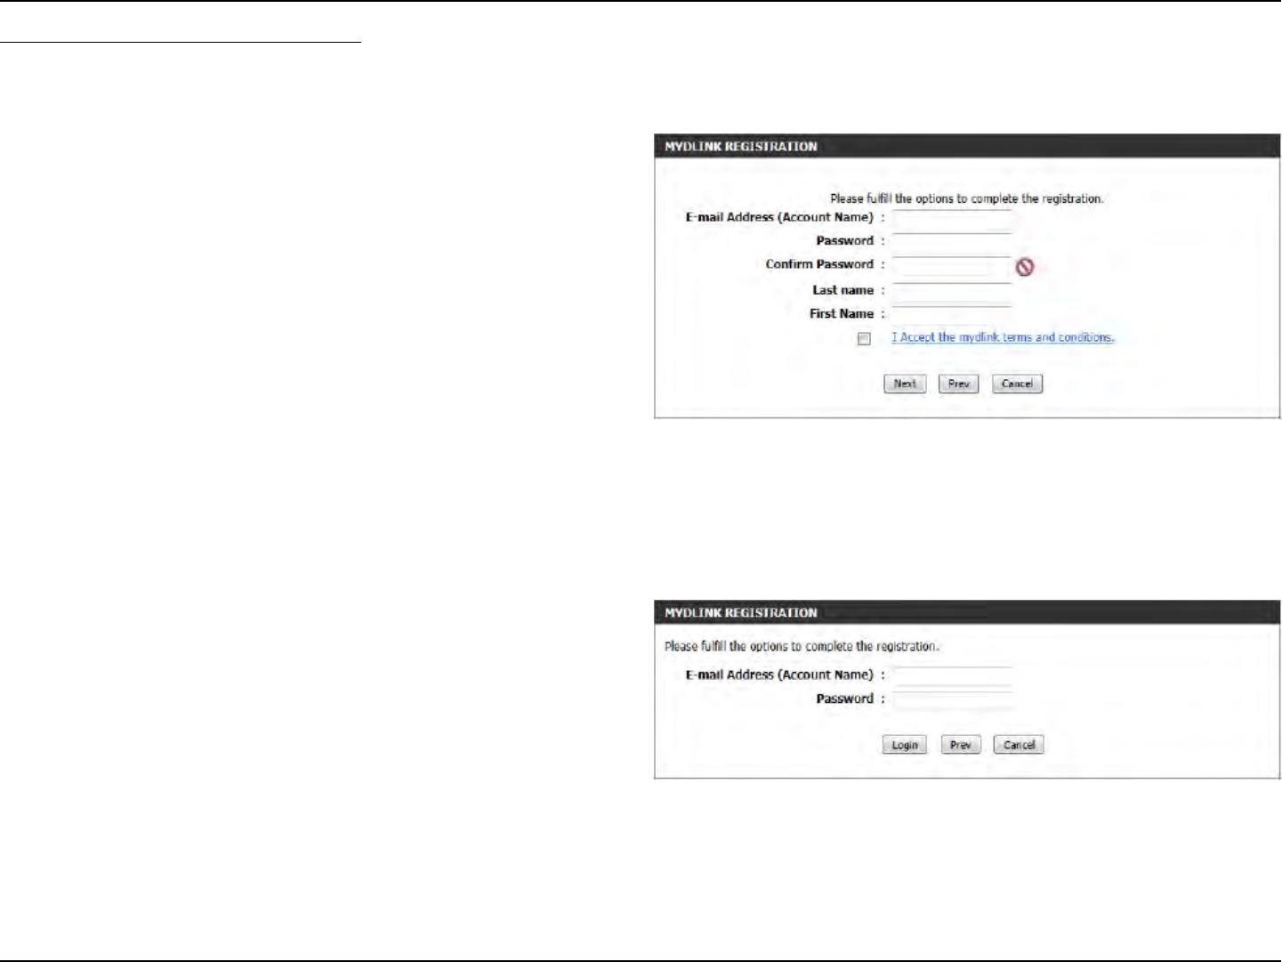The image size is (1282, 962).
Task: Click the 'Confirm Password' label text
Action: tap(819, 264)
